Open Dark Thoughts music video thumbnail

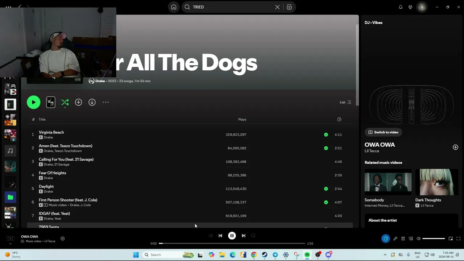pos(437,182)
